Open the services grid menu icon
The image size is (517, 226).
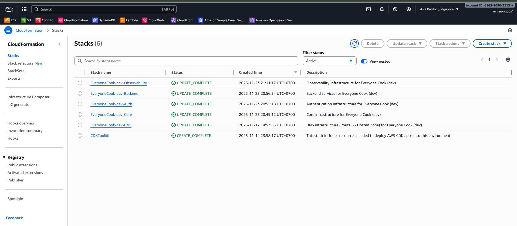click(x=24, y=9)
